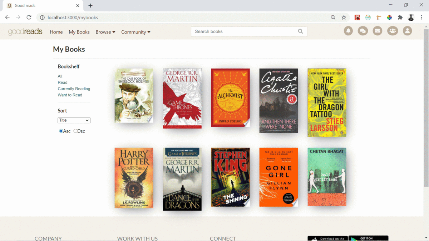This screenshot has width=429, height=241.
Task: Select the Good reads browser tab
Action: pyautogui.click(x=43, y=6)
